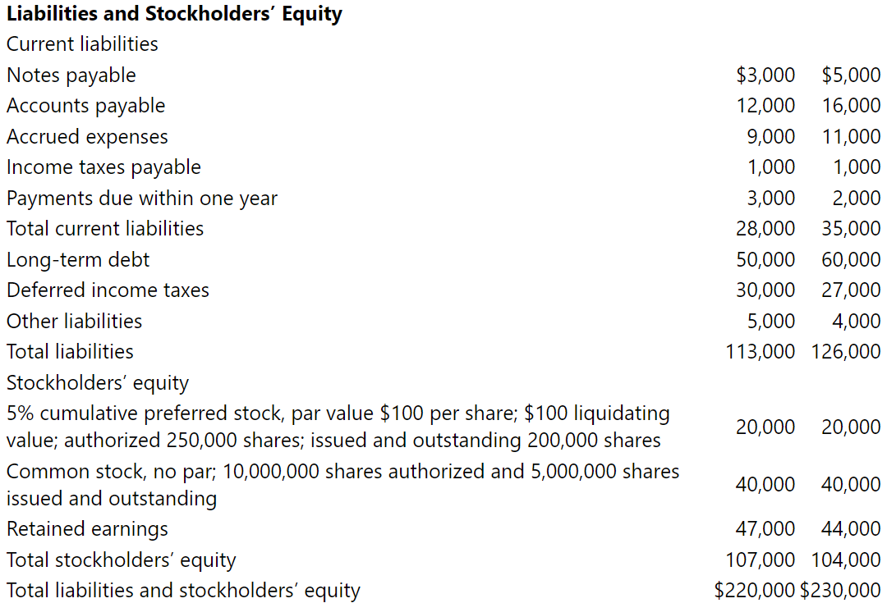The height and width of the screenshot is (603, 887).
Task: Select the Accrued expenses label
Action: 87,137
